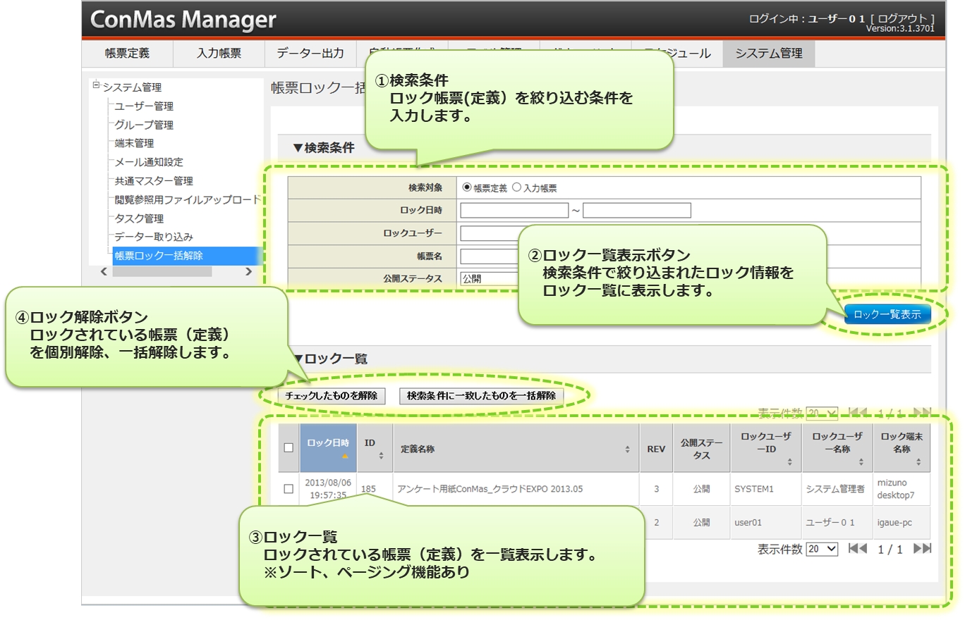
Task: Sort by ID column arrows
Action: (x=381, y=456)
